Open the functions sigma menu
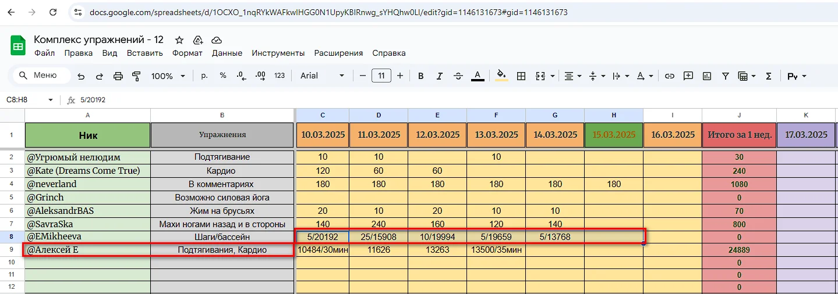This screenshot has height=294, width=838. point(768,76)
